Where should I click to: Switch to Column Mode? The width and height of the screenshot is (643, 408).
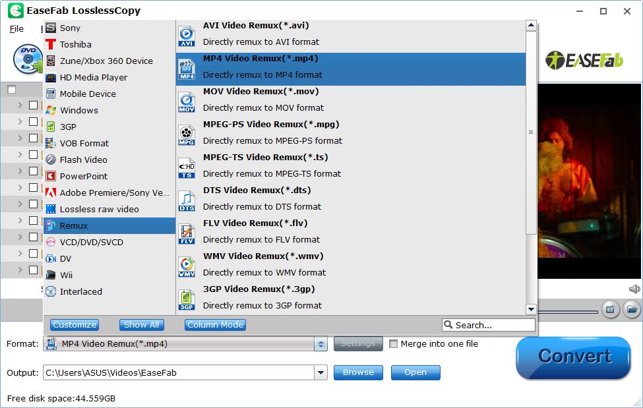(x=215, y=325)
